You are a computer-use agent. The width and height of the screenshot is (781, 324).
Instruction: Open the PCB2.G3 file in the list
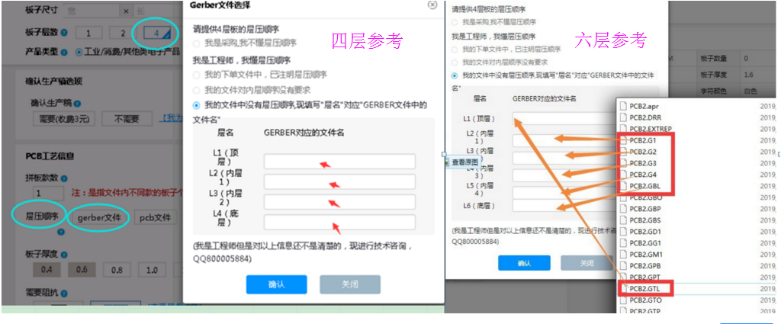coord(643,163)
